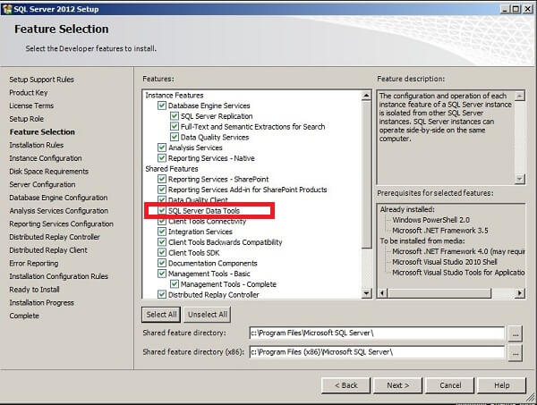
Task: Open Help for setup
Action: tap(502, 385)
